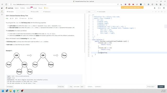The width and height of the screenshot is (167, 93).
Task: Go to the Prev problem
Action: (70, 87)
